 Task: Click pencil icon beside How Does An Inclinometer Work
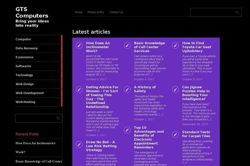tap(79, 45)
